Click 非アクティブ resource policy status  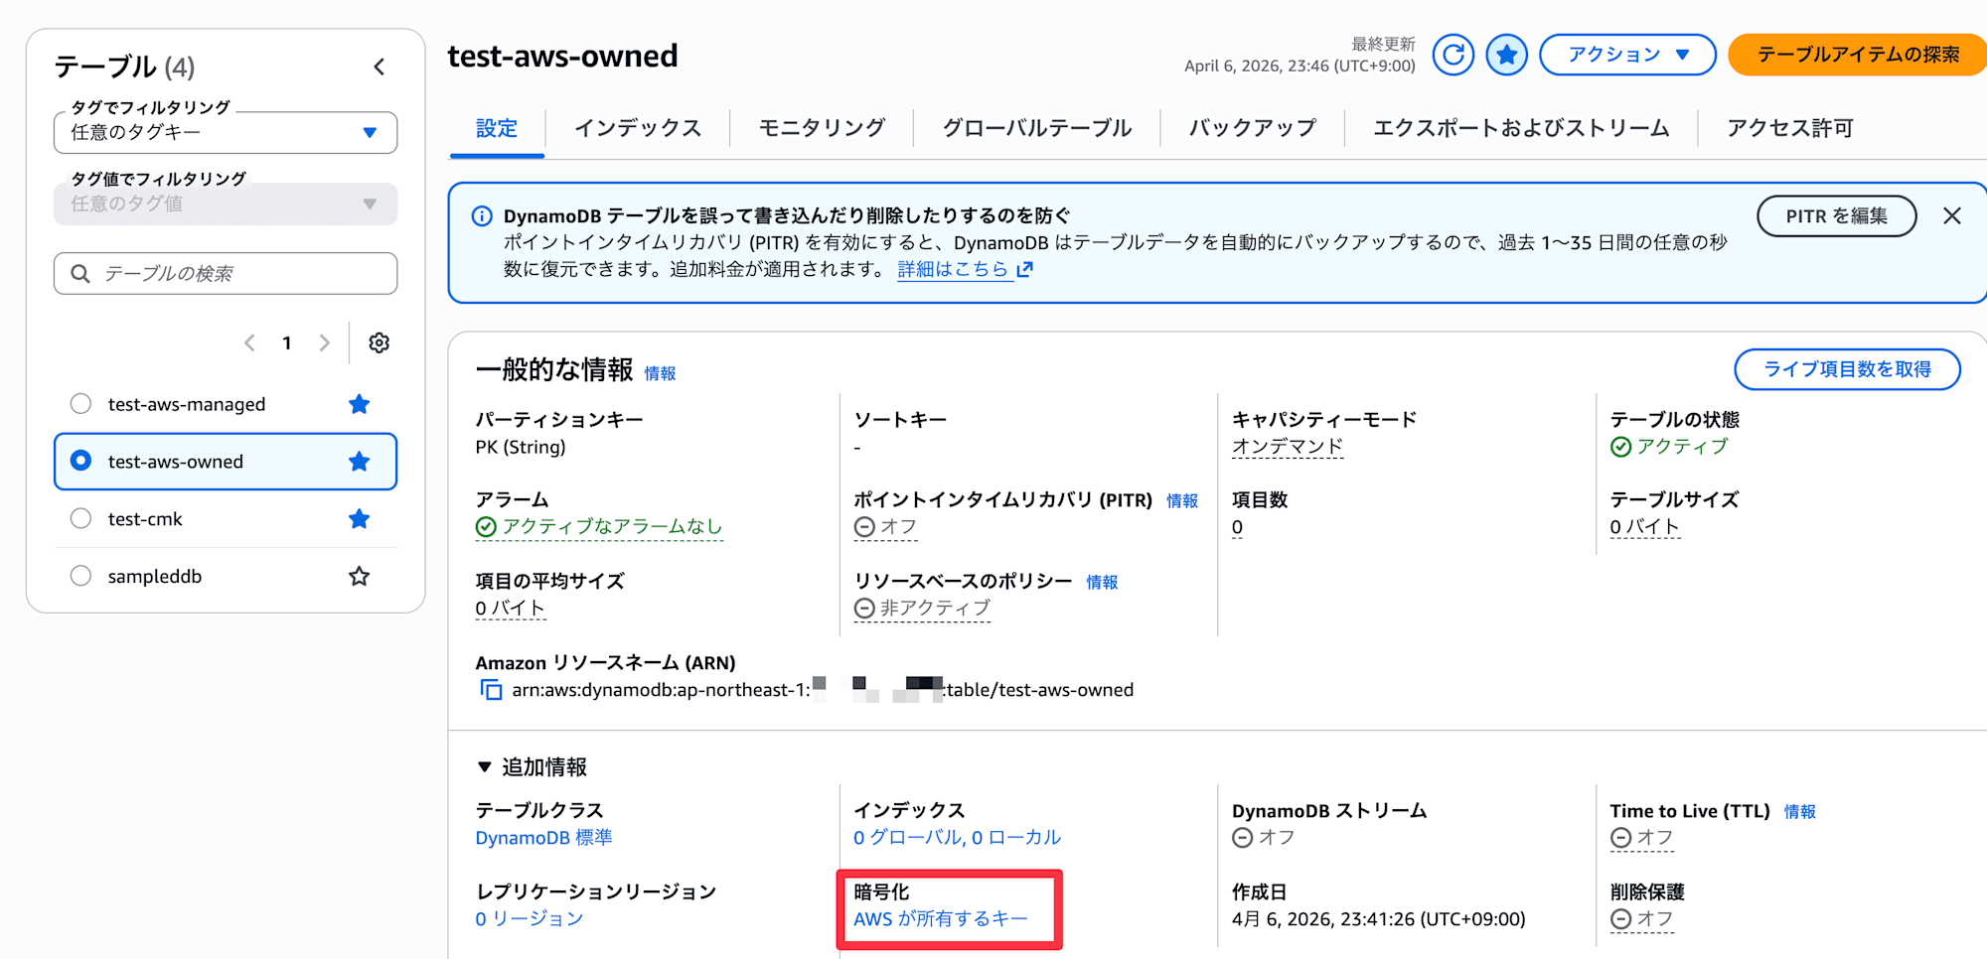[922, 609]
